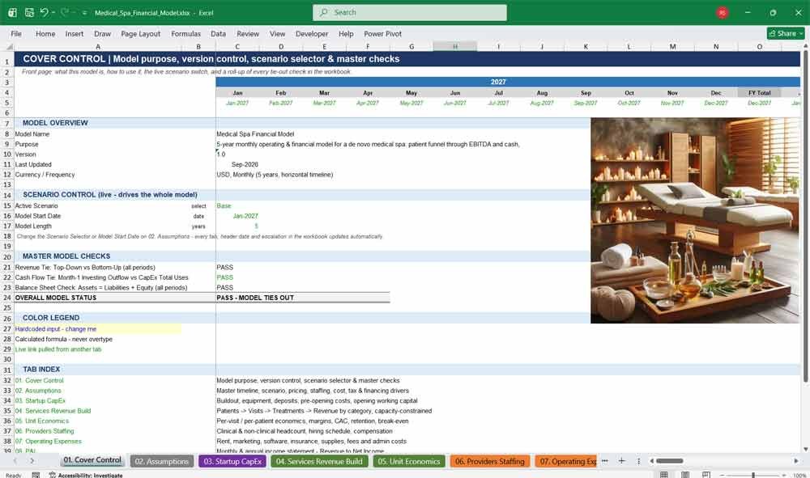Click the zoom out minus button
The height and width of the screenshot is (478, 810).
click(x=723, y=475)
